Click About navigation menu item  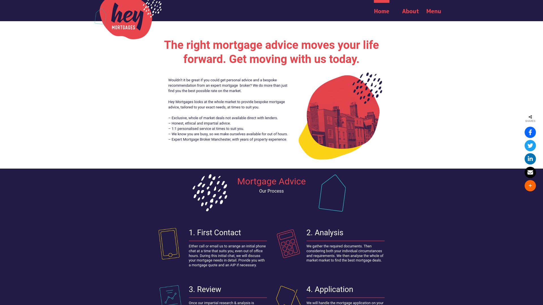point(410,11)
